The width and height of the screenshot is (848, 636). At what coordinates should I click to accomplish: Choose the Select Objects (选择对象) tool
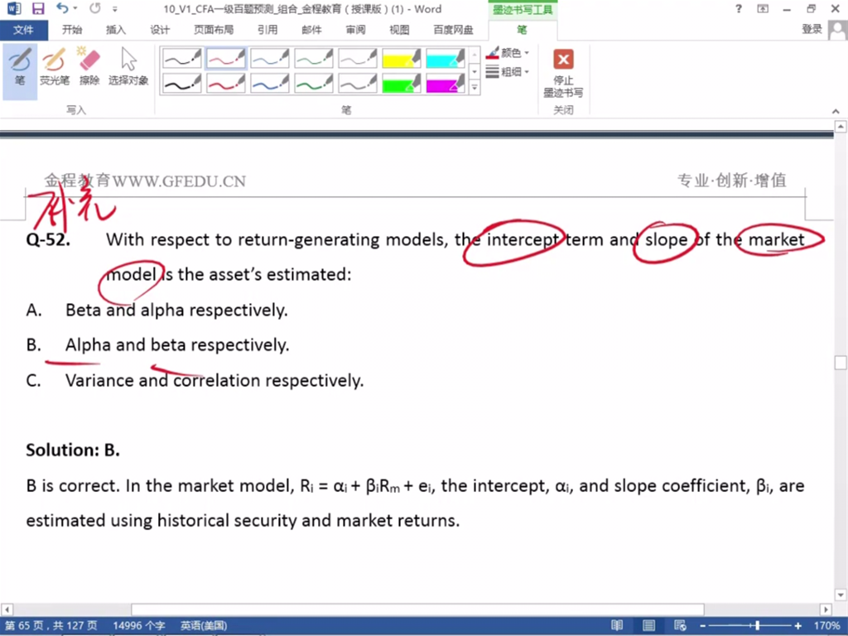click(x=128, y=67)
